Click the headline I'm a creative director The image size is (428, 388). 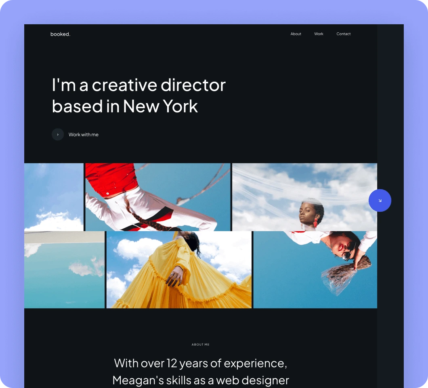138,85
